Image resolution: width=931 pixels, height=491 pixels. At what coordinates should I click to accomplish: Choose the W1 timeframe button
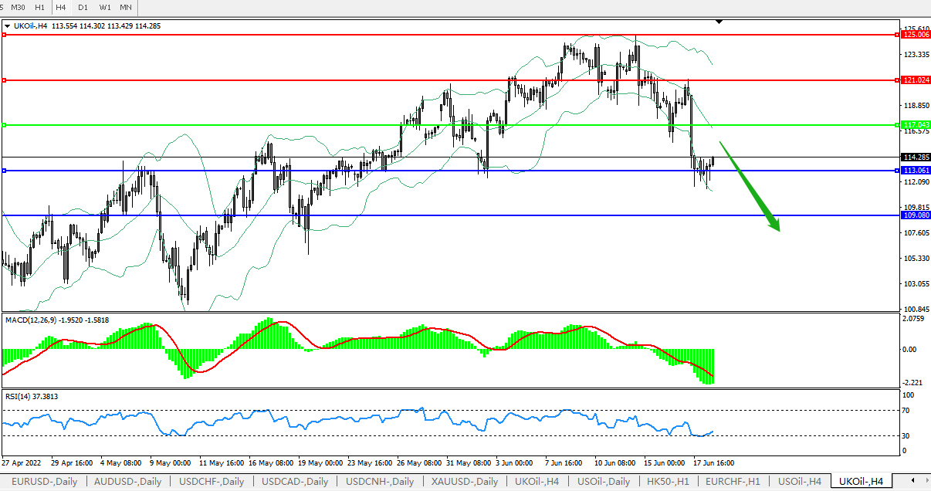tap(104, 7)
